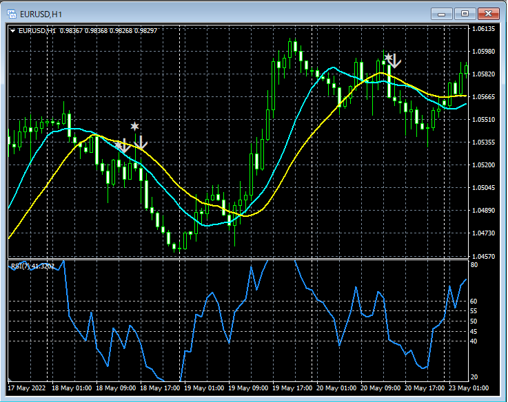Click the 17 May 2022 time label
This screenshot has height=402, width=508.
point(27,388)
